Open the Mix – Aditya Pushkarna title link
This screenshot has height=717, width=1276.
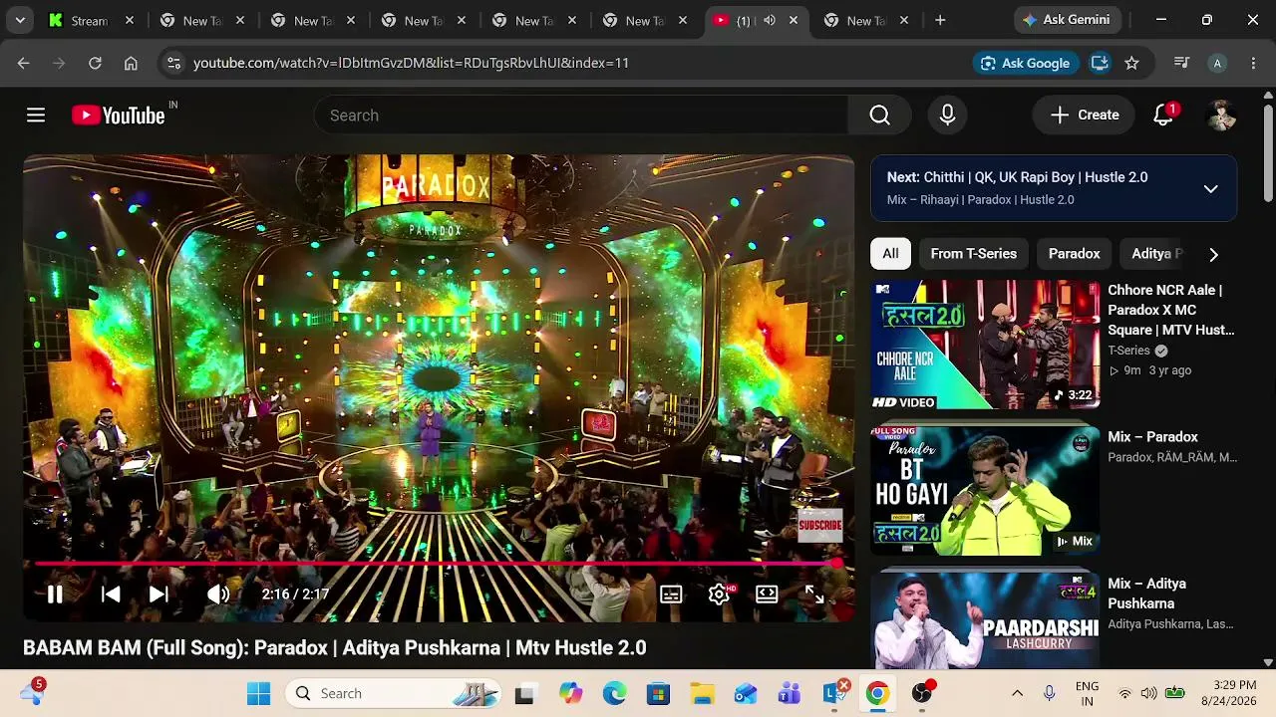(1146, 594)
